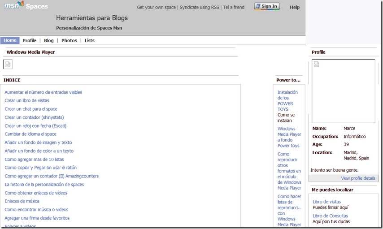Click location value 'Madrid, Madrid, Spain'

356,155
